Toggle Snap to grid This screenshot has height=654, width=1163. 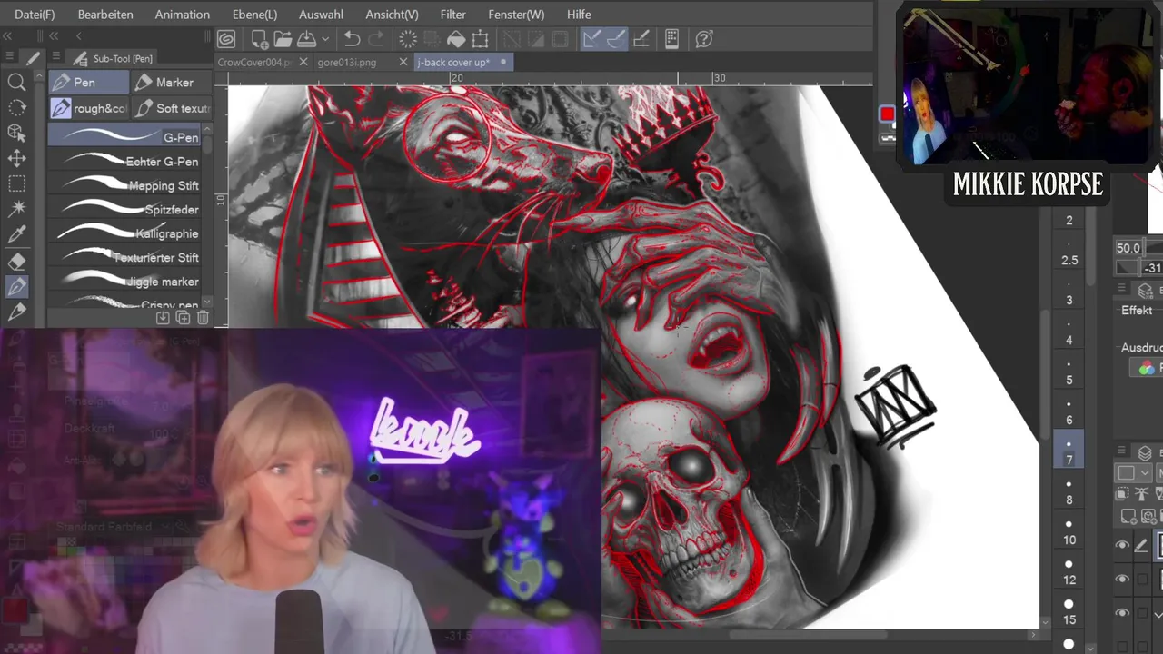click(x=641, y=39)
